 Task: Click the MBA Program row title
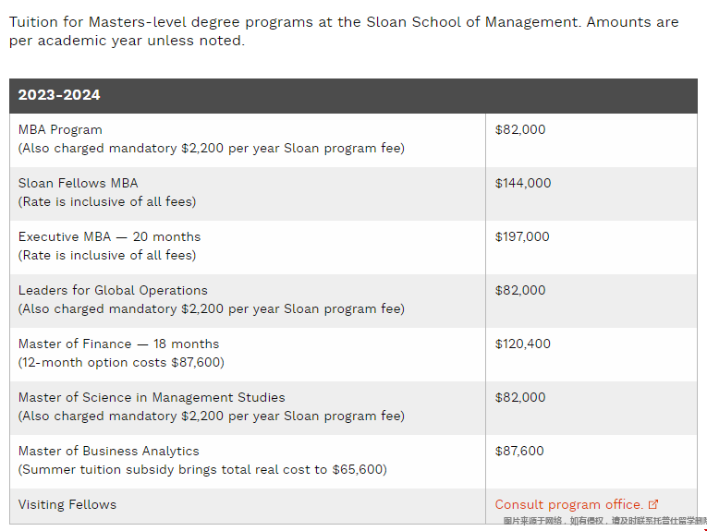(x=60, y=129)
